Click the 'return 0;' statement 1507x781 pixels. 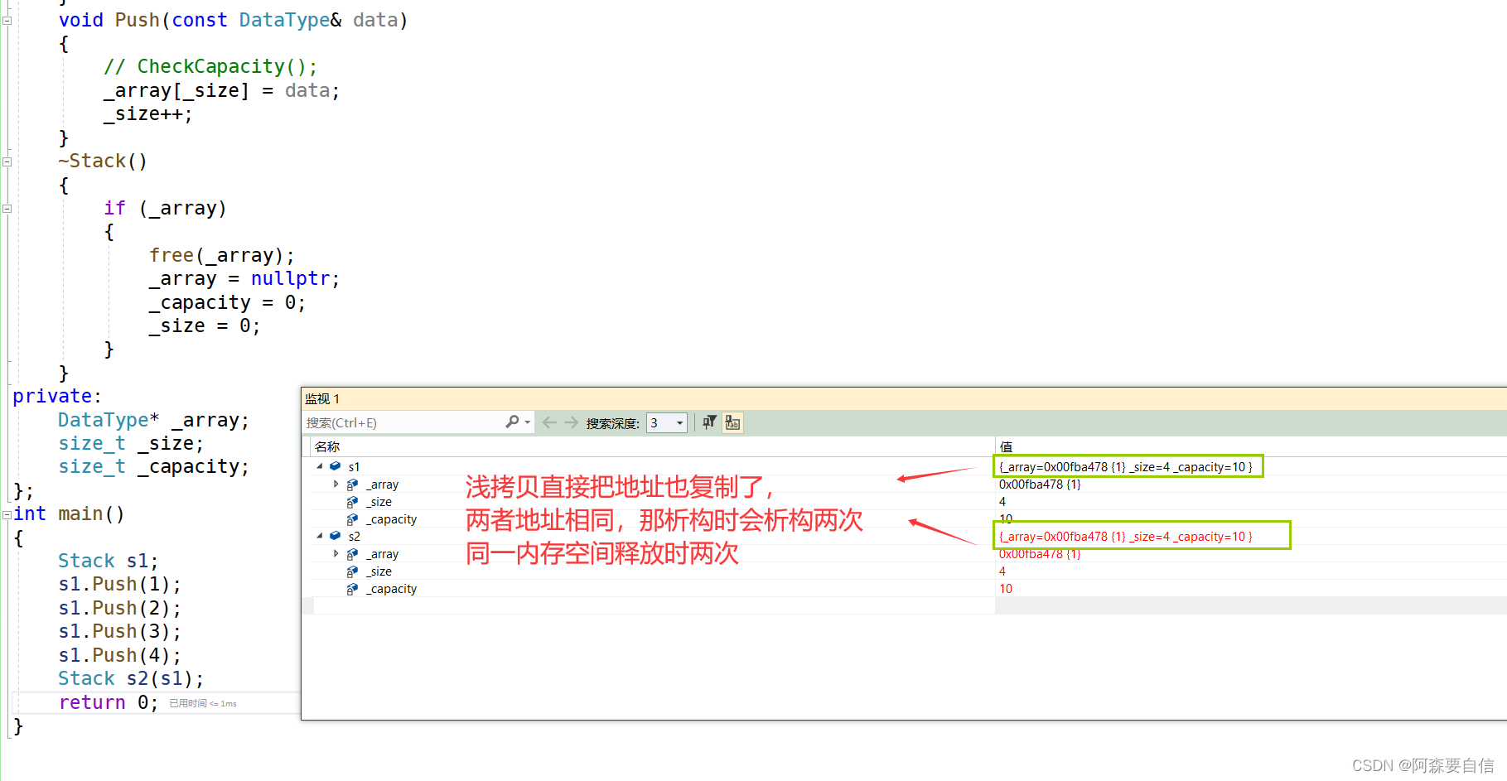click(109, 702)
